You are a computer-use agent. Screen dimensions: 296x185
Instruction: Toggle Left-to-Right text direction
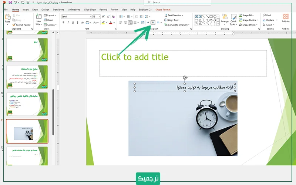[x=148, y=23]
